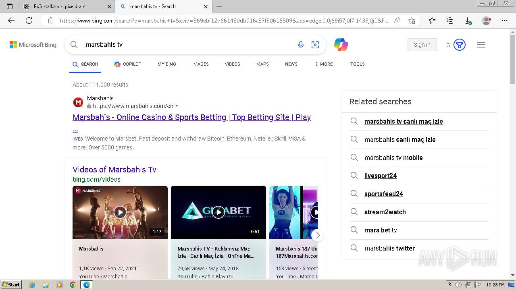Expand the MORE search categories menu
Image resolution: width=516 pixels, height=290 pixels.
click(x=324, y=64)
